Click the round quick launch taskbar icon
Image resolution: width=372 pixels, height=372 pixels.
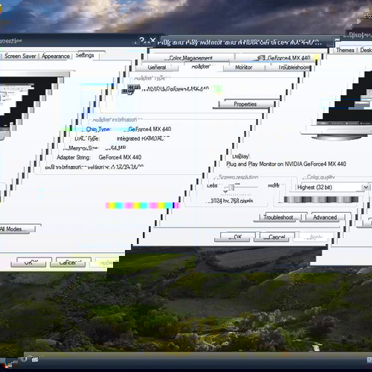[24, 359]
